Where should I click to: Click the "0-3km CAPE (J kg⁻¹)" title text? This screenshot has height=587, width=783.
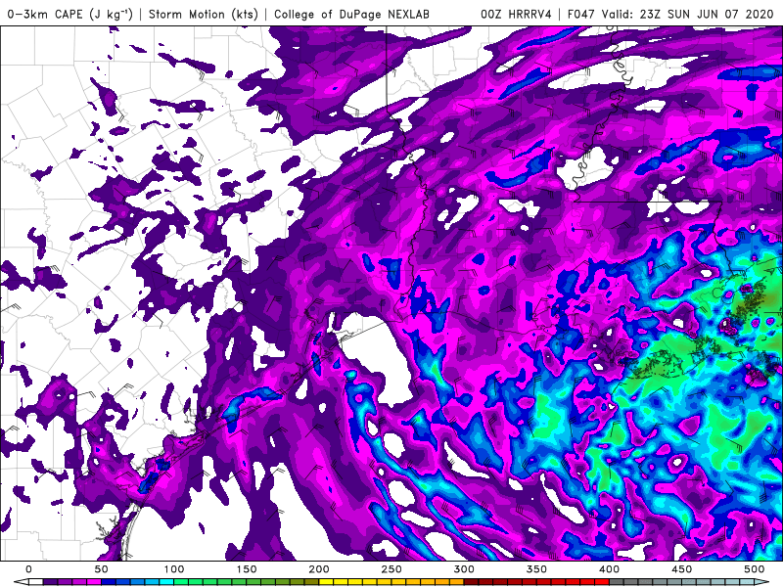(x=69, y=14)
